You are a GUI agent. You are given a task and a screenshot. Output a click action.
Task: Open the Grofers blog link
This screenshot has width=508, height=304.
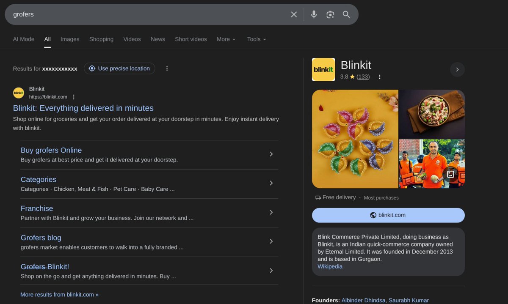click(x=41, y=238)
